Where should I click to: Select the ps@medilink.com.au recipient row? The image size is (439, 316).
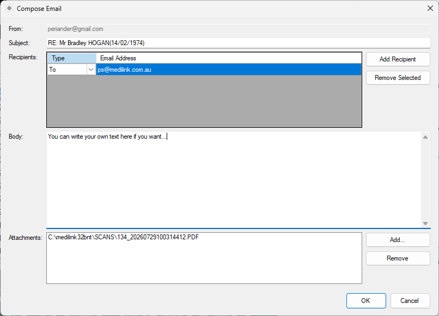(229, 70)
